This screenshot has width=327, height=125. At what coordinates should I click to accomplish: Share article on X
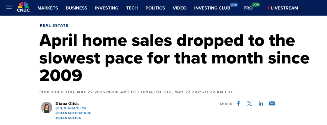[249, 103]
